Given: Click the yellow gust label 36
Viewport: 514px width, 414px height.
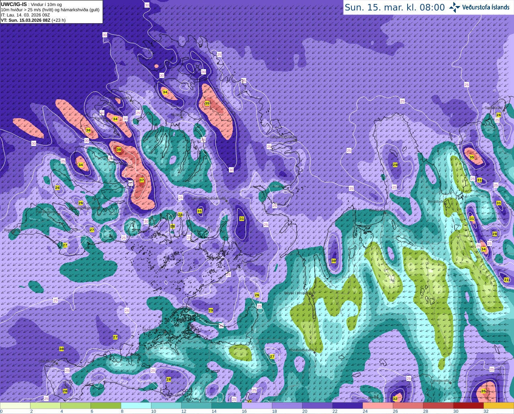Looking at the screenshot, I should (x=88, y=130).
